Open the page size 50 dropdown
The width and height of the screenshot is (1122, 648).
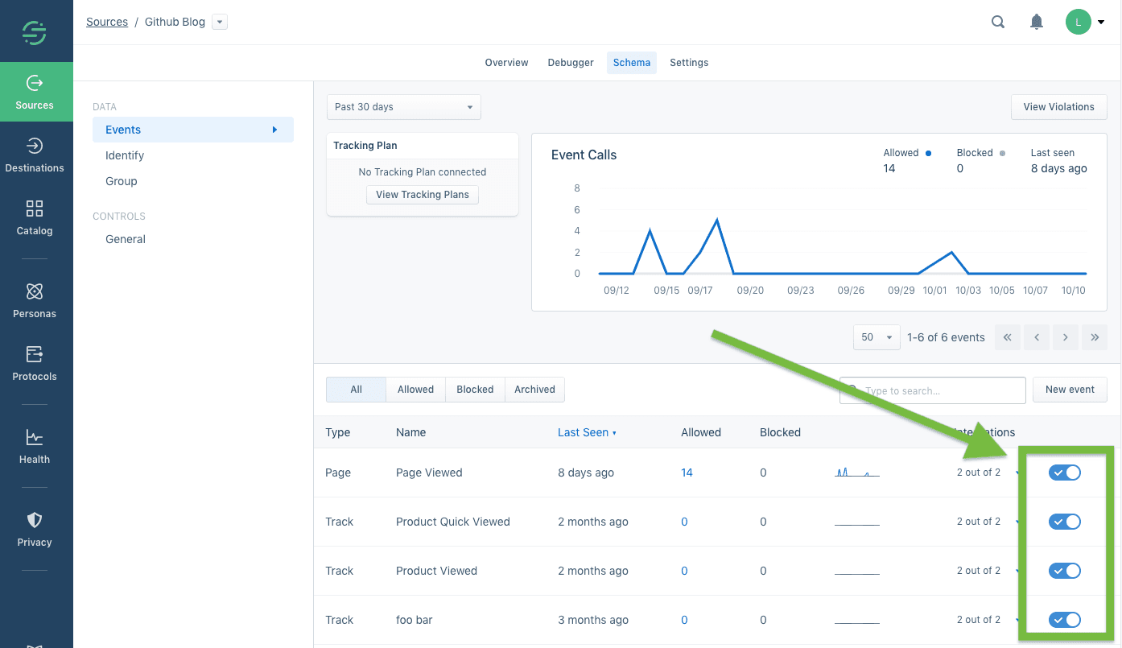pyautogui.click(x=876, y=336)
